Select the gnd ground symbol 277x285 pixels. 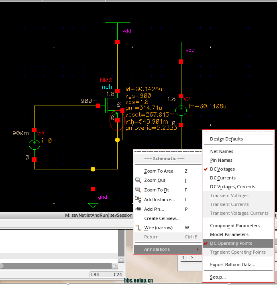[x=93, y=206]
